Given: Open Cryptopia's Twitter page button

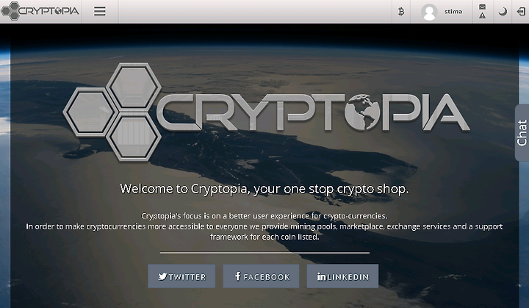Looking at the screenshot, I should 181,276.
